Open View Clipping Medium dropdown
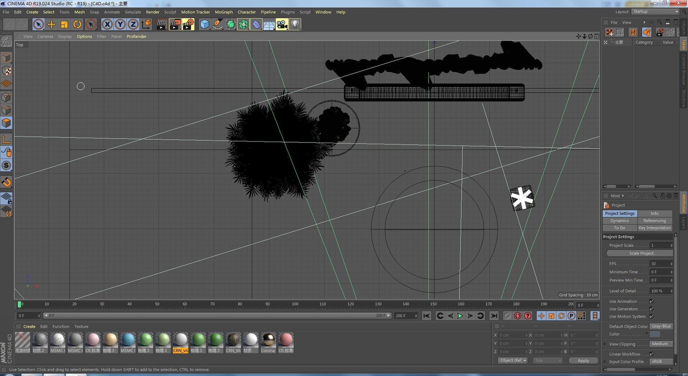688x376 pixels. pos(661,344)
